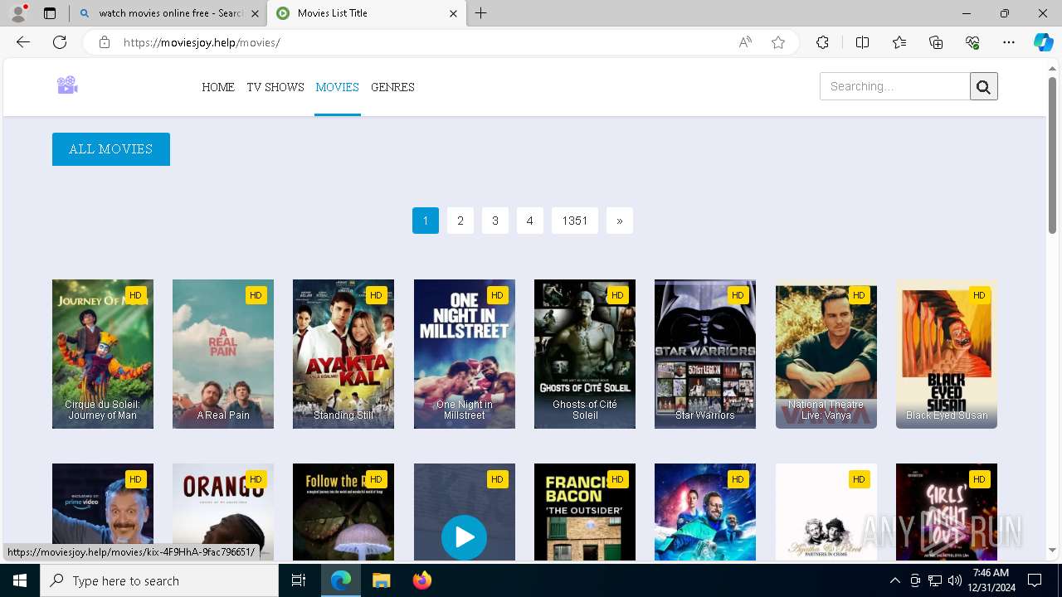1062x597 pixels.
Task: Add page to favorites star icon
Action: coord(778,42)
